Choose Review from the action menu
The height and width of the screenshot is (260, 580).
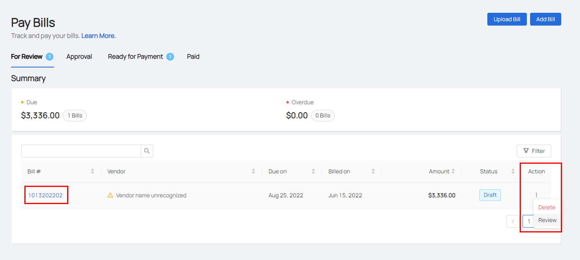pyautogui.click(x=547, y=220)
